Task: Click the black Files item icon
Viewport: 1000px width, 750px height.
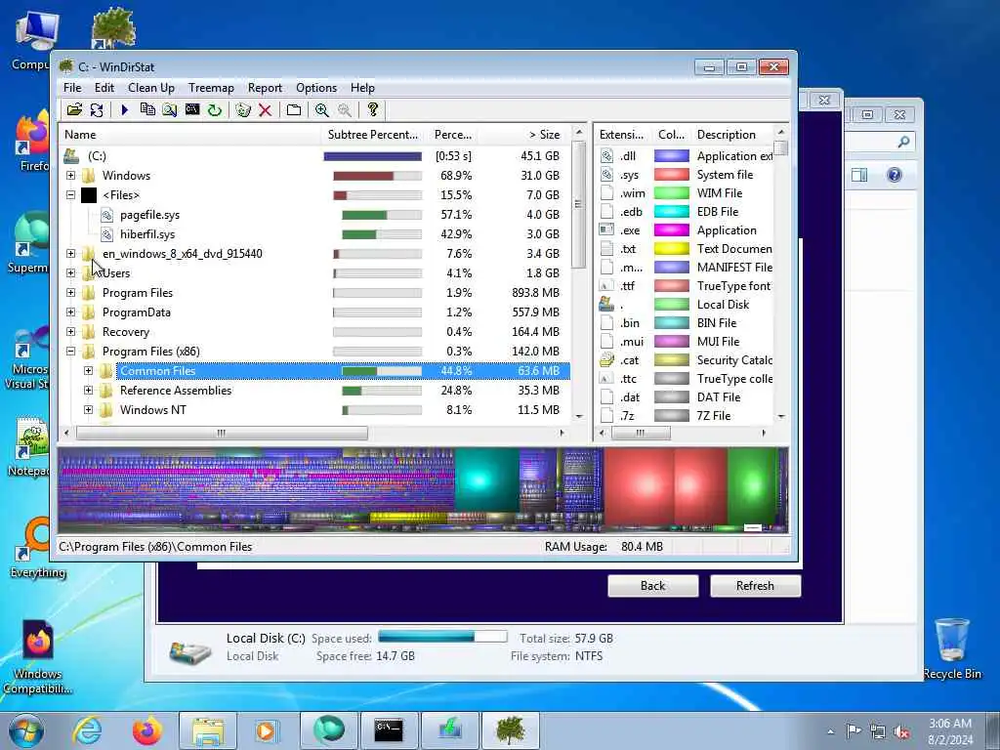Action: (89, 195)
